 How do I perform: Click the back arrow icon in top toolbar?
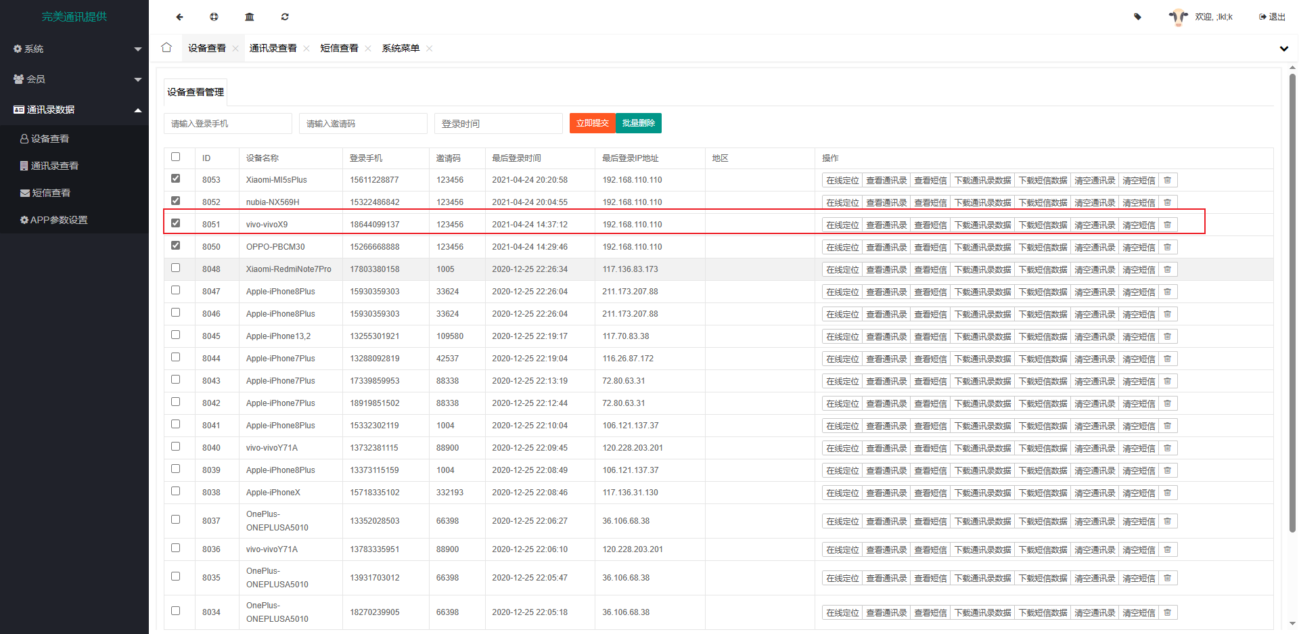pyautogui.click(x=179, y=17)
